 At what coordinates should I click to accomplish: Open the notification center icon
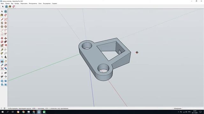[x=200, y=112]
